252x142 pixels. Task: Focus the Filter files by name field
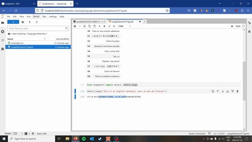38,28
